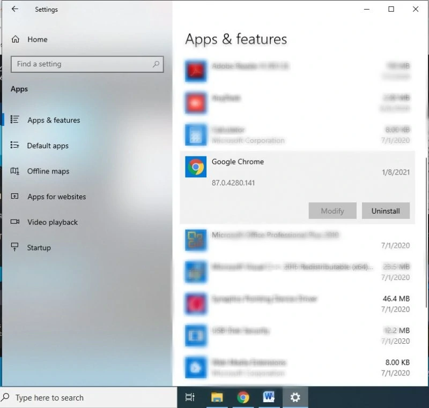Viewport: 429px width, 408px height.
Task: Click the Google Chrome icon in the app list
Action: click(196, 167)
